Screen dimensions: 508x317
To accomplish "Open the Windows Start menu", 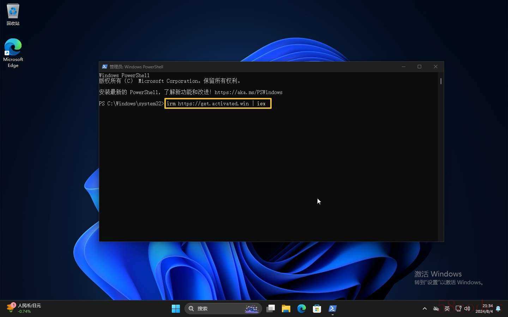I will coord(176,309).
